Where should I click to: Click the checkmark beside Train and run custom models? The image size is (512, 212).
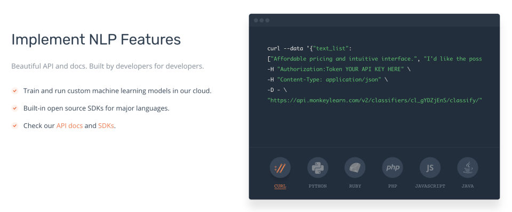pyautogui.click(x=15, y=91)
